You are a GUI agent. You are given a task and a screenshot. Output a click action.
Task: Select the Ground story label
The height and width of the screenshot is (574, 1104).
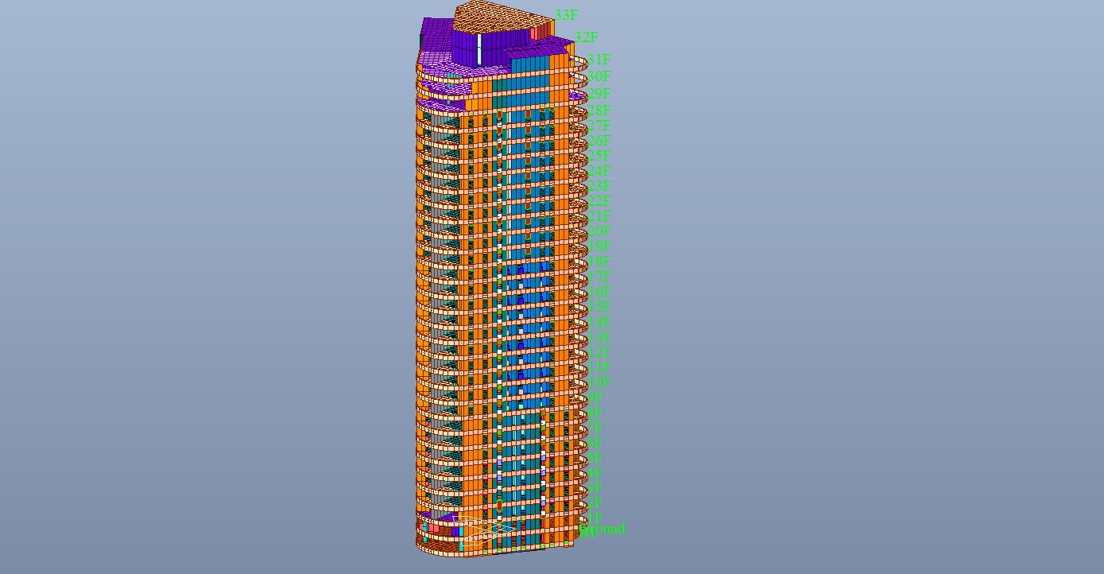602,529
